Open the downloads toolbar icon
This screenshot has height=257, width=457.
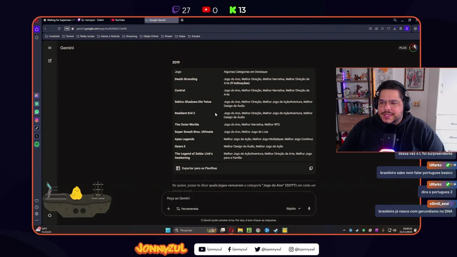coord(395,29)
